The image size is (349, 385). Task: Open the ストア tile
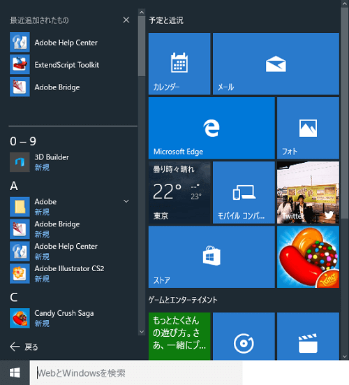211,257
